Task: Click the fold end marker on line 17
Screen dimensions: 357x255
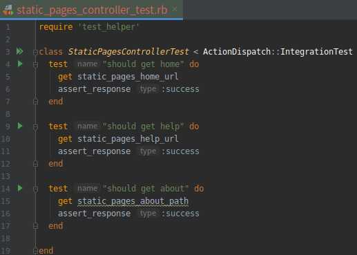Action: (35, 226)
